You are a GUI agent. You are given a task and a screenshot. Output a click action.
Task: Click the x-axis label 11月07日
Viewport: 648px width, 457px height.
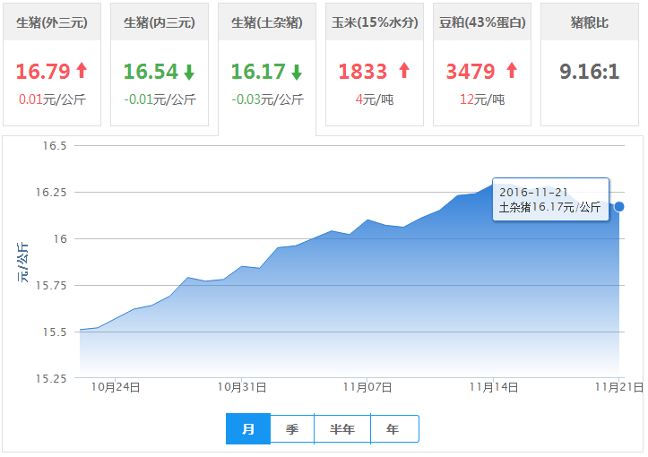click(367, 387)
